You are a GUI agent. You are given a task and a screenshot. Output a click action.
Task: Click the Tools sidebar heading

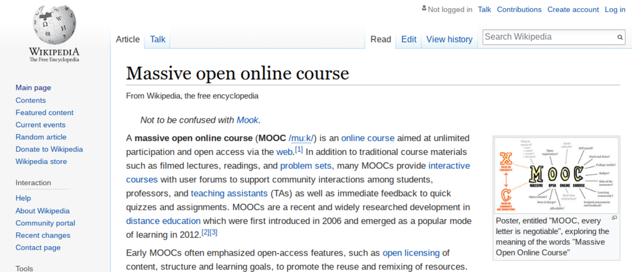point(25,268)
